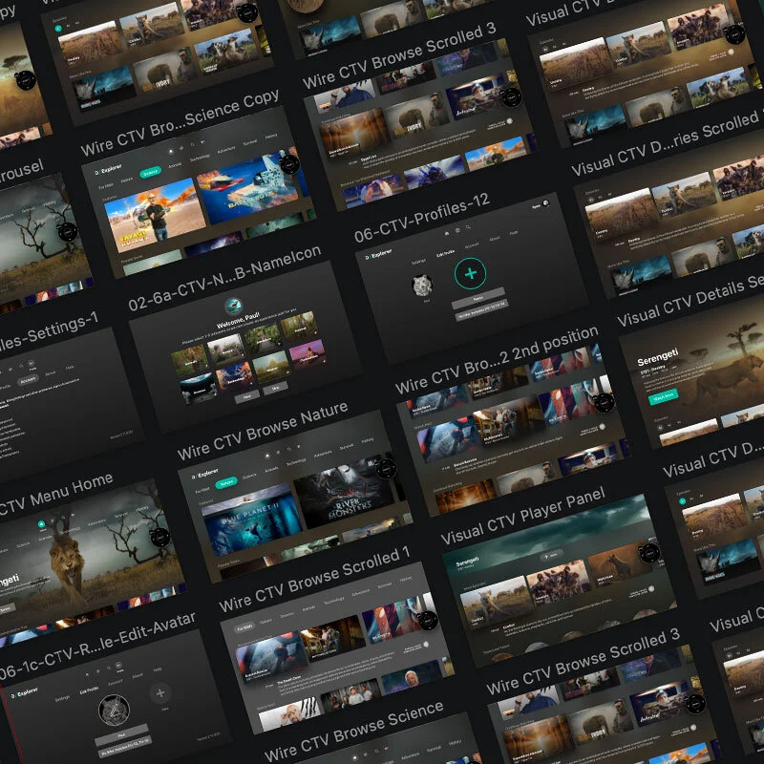Click the Explorer logo in 06-CTV-Profiles-12
The height and width of the screenshot is (764, 764).
(x=378, y=254)
